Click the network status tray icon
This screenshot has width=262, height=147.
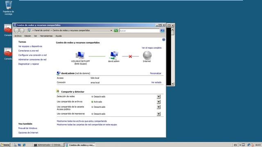[248, 145]
